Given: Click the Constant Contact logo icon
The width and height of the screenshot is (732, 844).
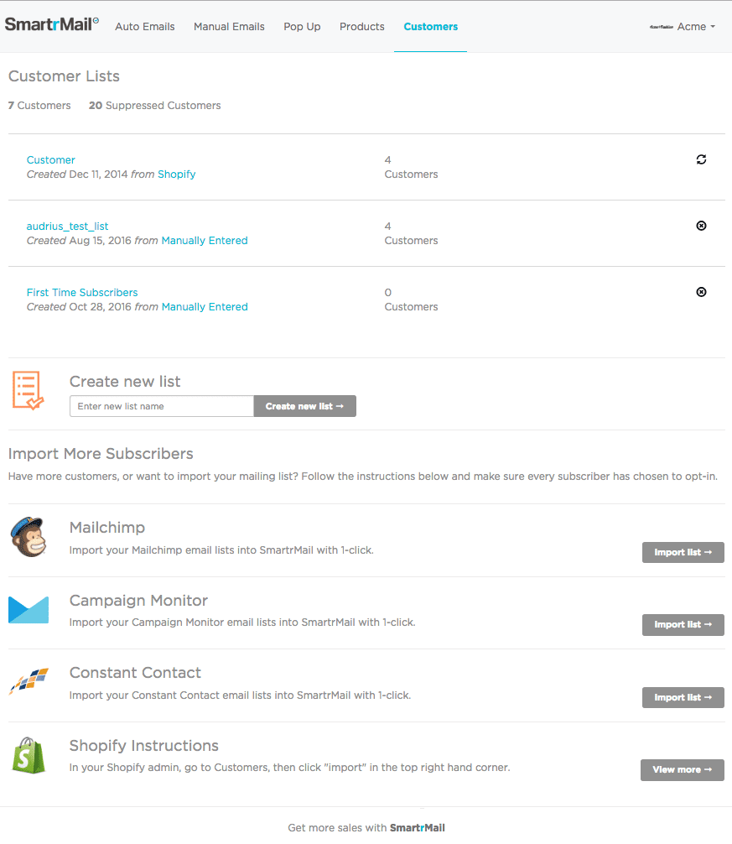Looking at the screenshot, I should pos(29,682).
